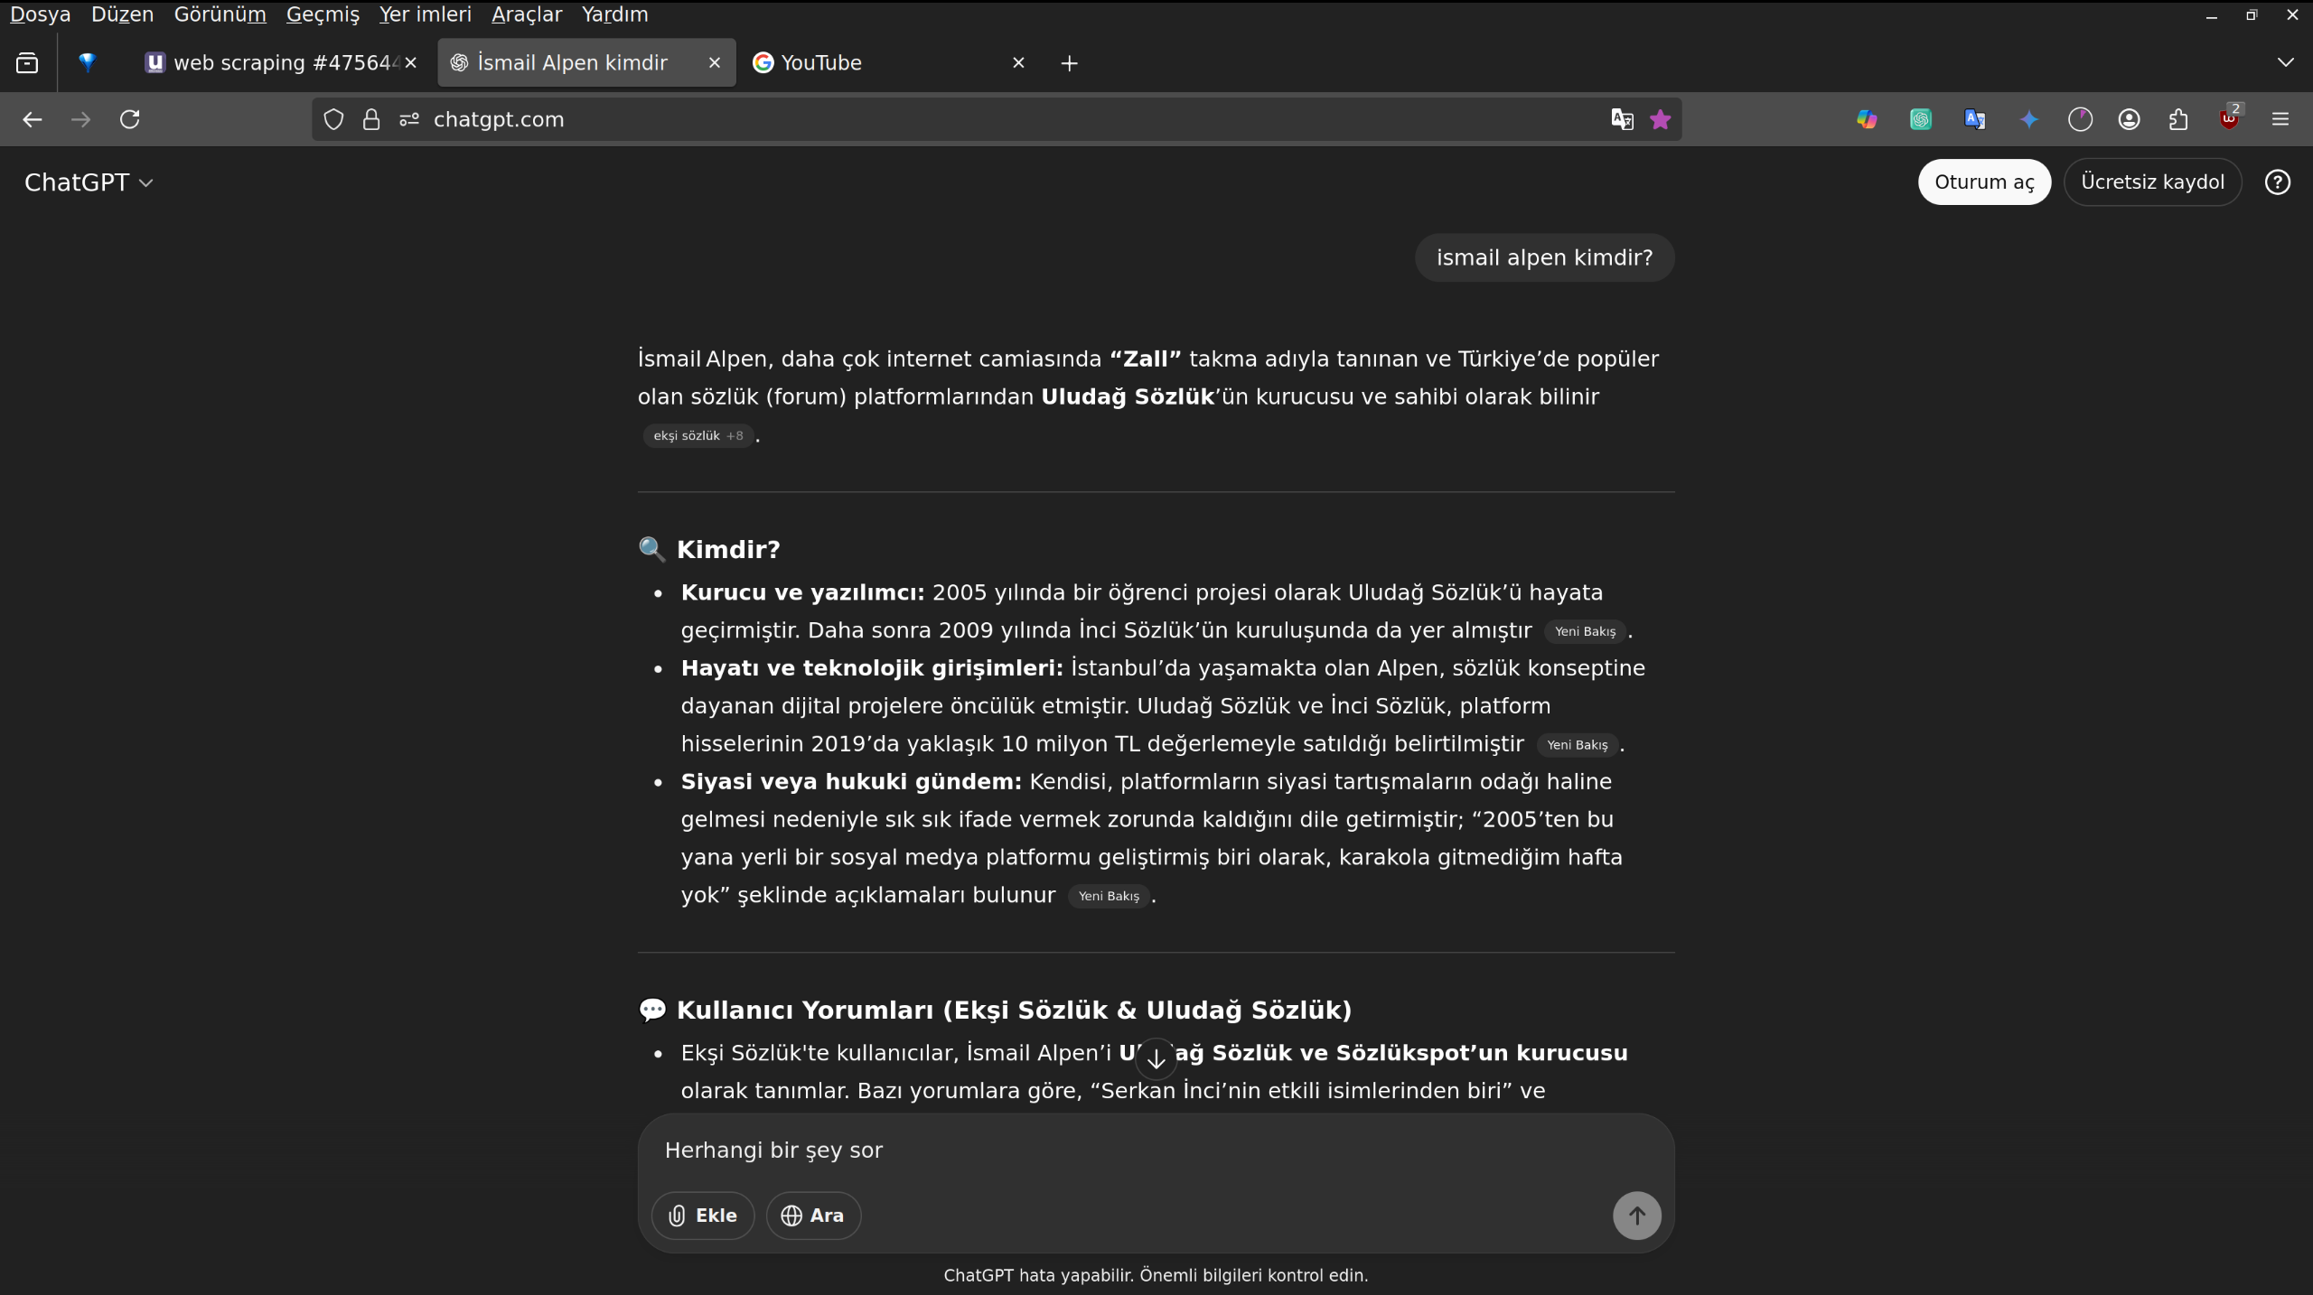Open the Firefox hamburger application menu
This screenshot has height=1295, width=2313.
2280,119
